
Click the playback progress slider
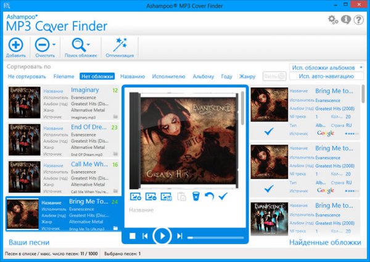(x=215, y=238)
